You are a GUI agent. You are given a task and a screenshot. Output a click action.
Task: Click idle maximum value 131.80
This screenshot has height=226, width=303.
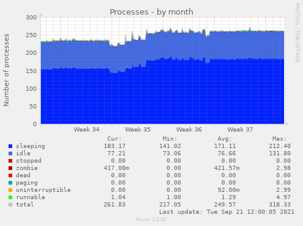pos(280,154)
